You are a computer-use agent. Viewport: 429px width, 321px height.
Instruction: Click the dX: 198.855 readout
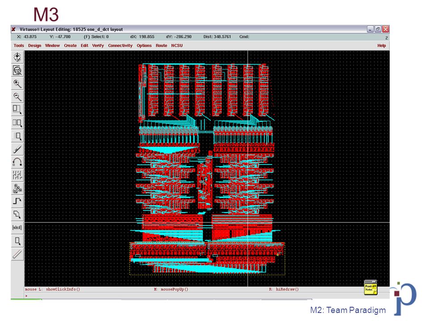coord(142,37)
